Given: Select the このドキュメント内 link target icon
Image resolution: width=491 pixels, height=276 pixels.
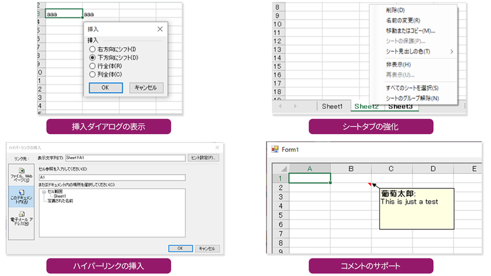Looking at the screenshot, I should [x=21, y=192].
